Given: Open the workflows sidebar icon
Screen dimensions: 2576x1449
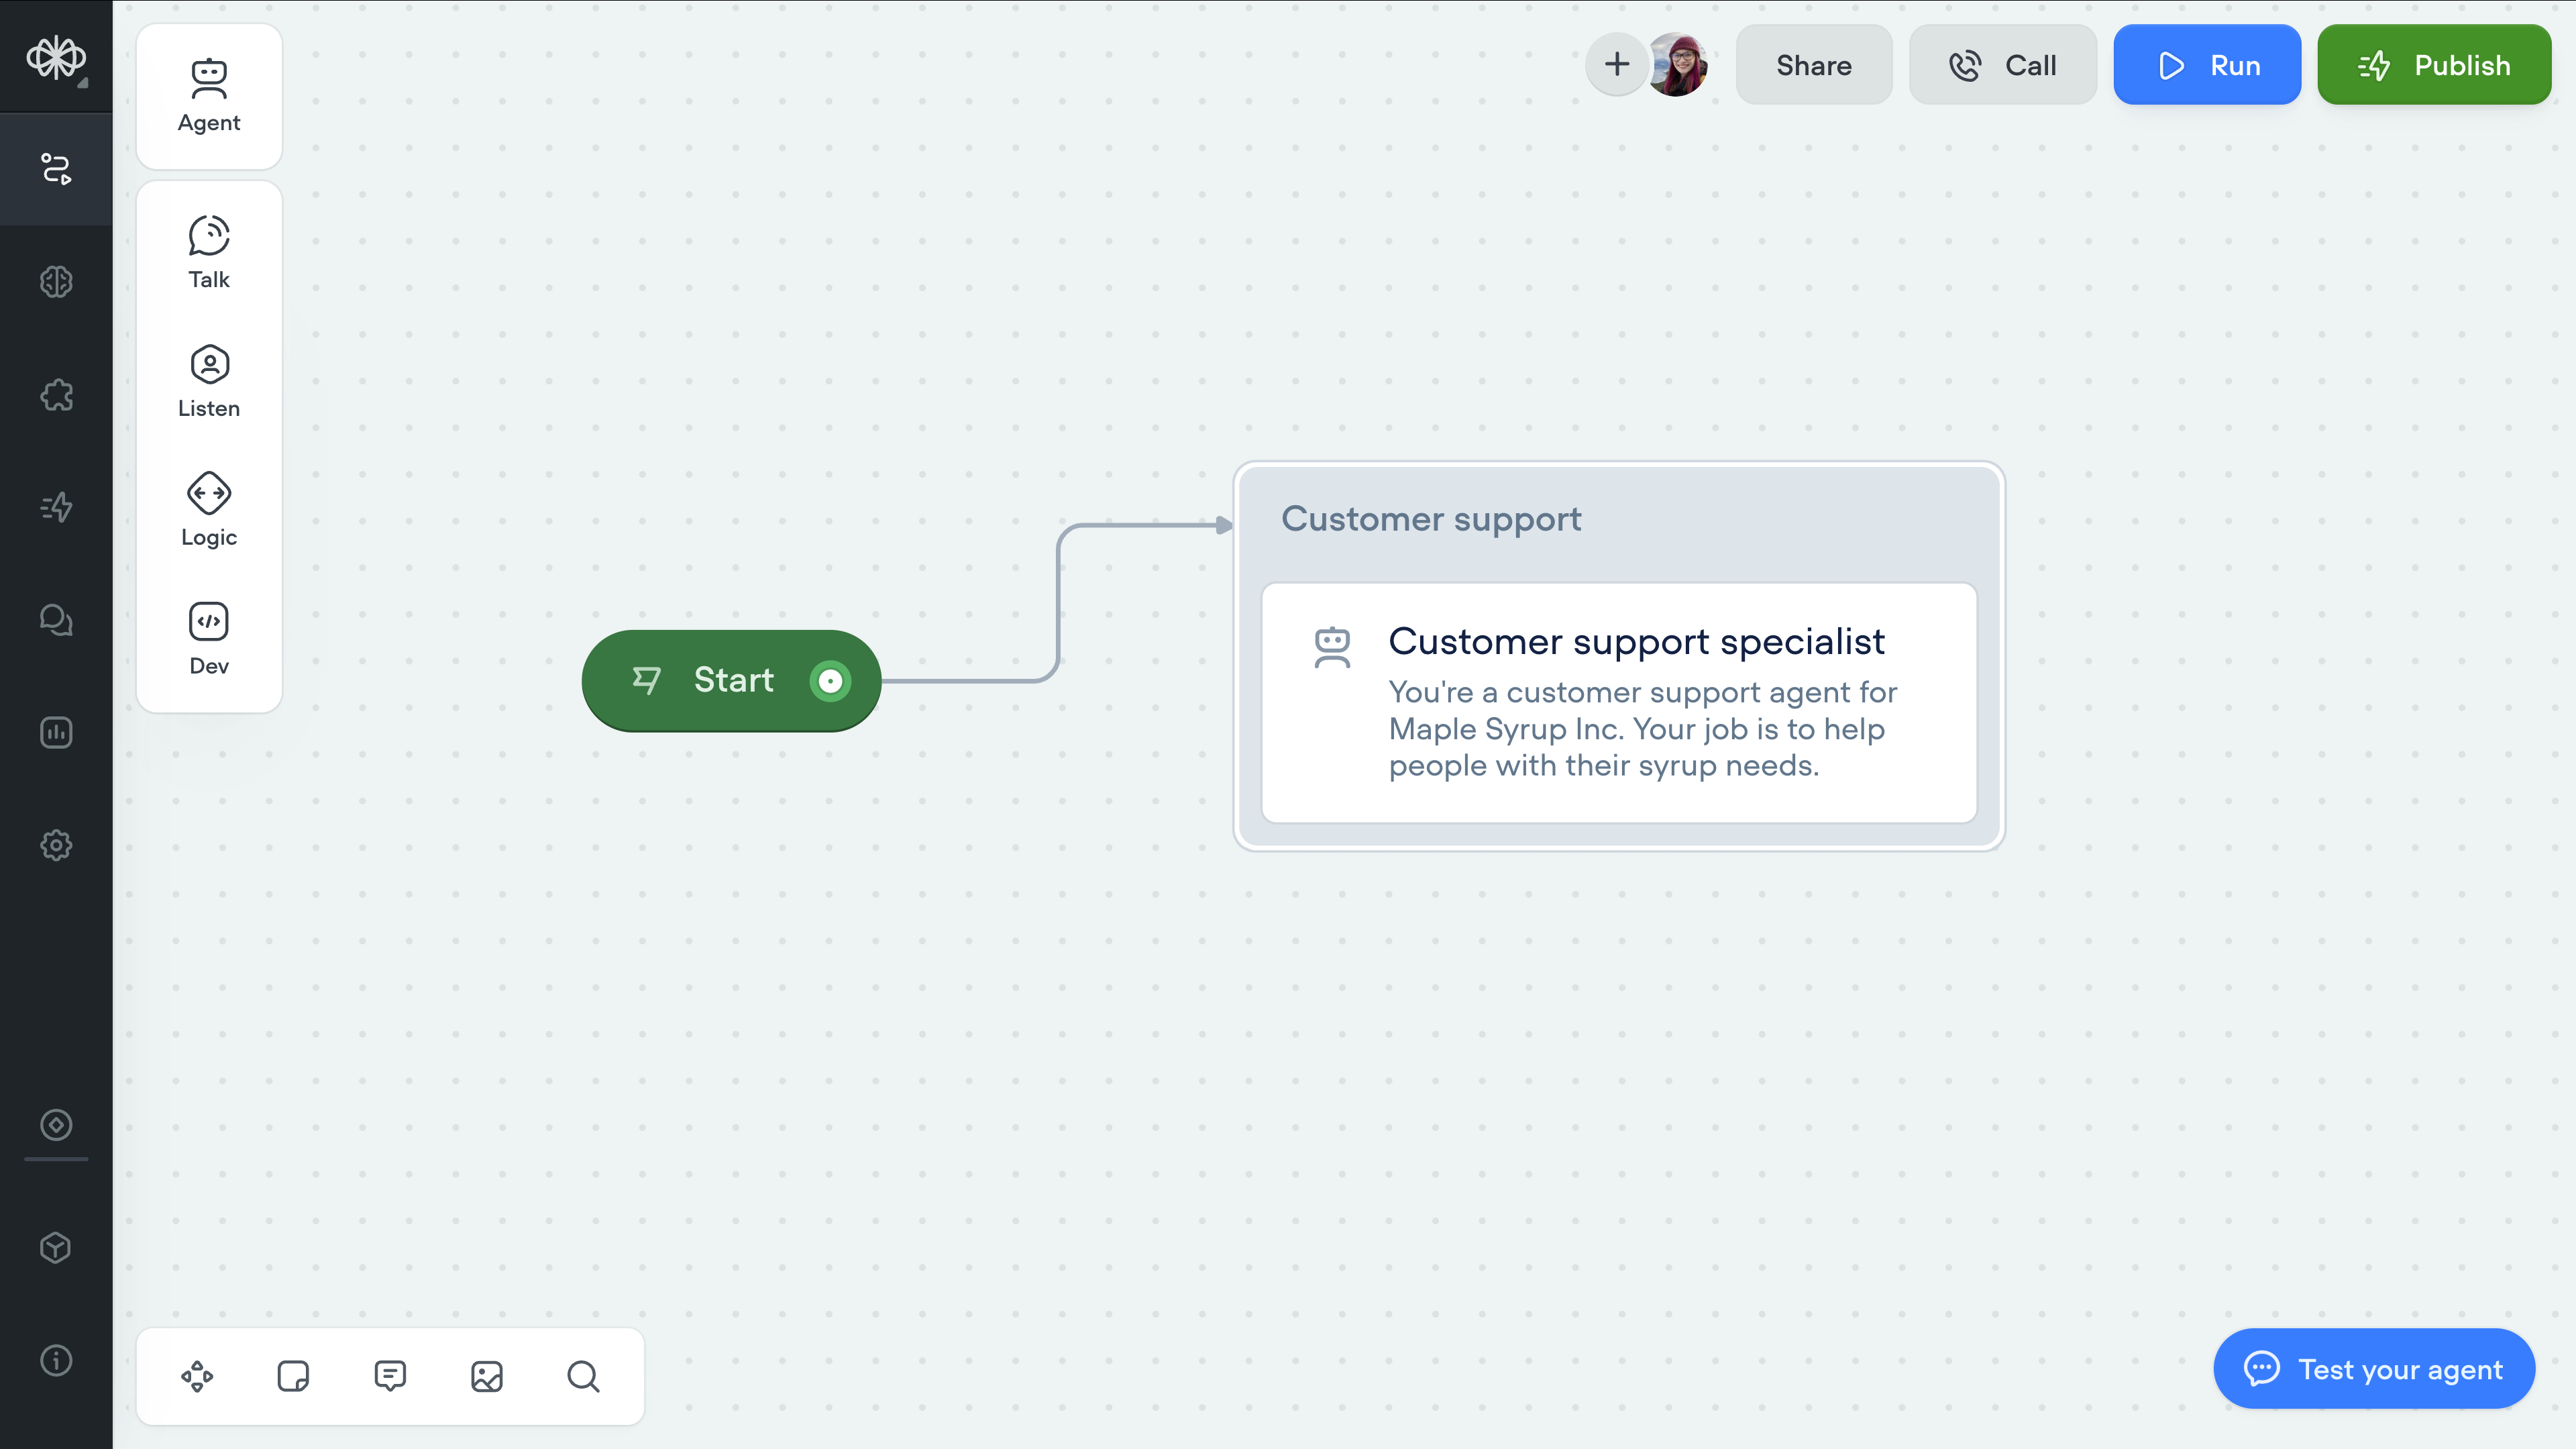Looking at the screenshot, I should click(56, 169).
